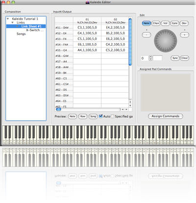The height and width of the screenshot is (203, 196).
Task: Click row header #52 - E4
Action: (64, 33)
